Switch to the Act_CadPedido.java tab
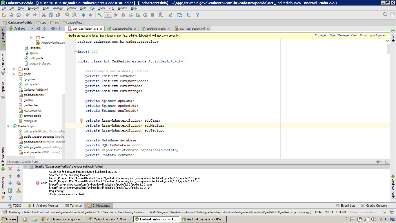The image size is (396, 223). [x=85, y=29]
